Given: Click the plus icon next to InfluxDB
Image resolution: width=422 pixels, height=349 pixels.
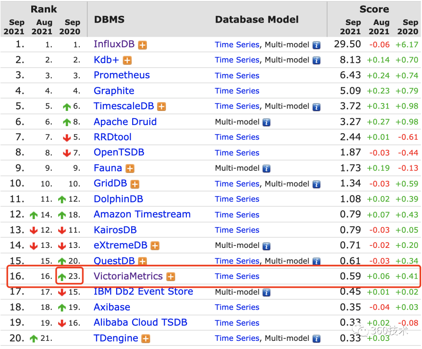Looking at the screenshot, I should click(143, 45).
